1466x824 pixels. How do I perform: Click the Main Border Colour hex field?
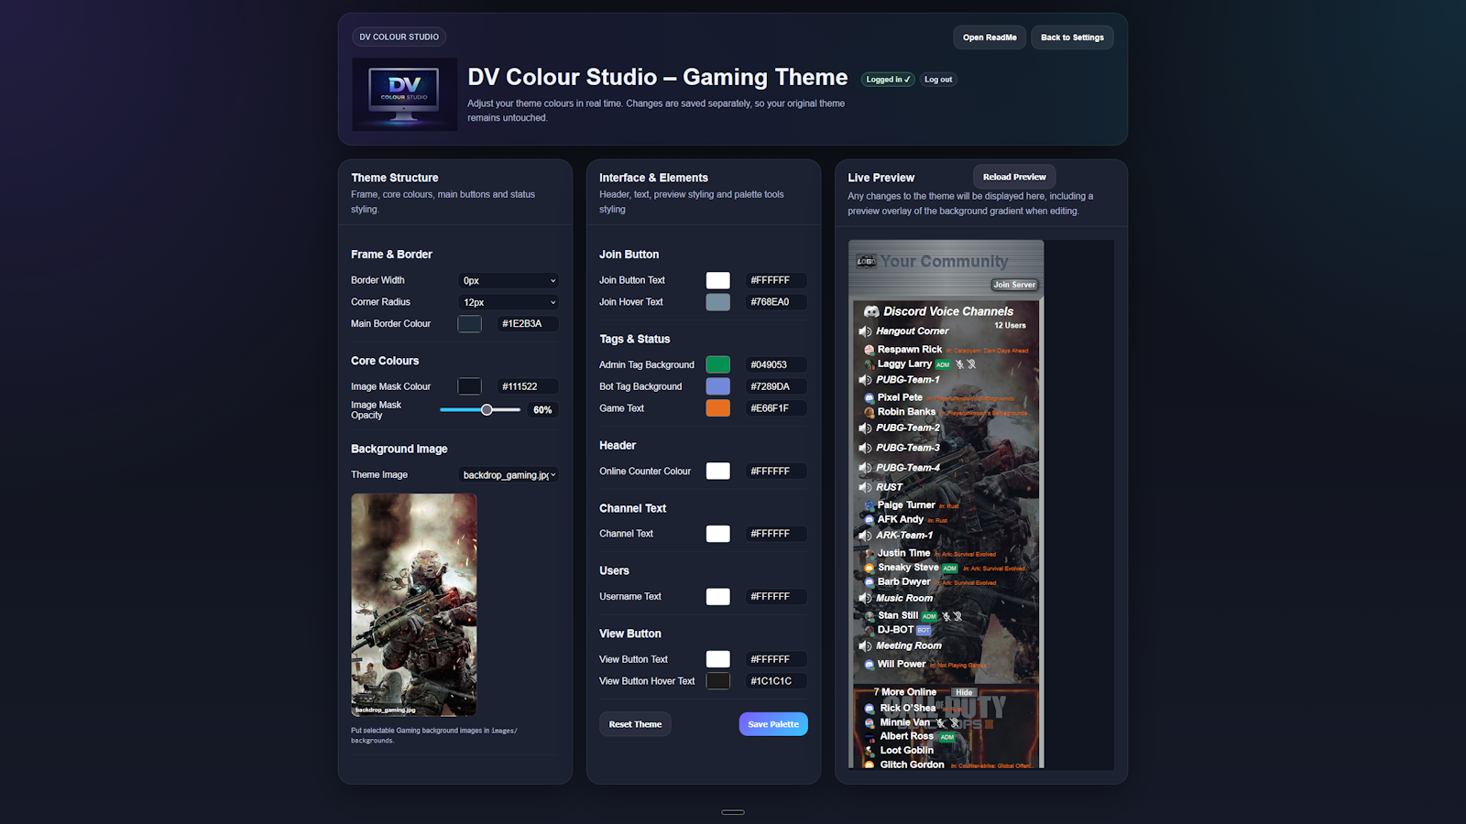528,324
